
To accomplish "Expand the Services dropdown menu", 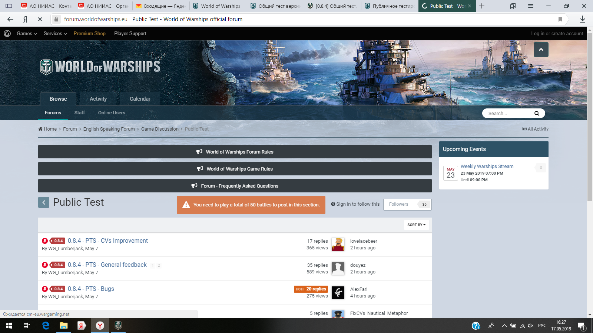I will [x=55, y=33].
